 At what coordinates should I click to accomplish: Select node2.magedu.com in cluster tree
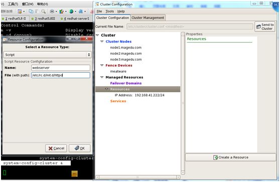click(126, 54)
